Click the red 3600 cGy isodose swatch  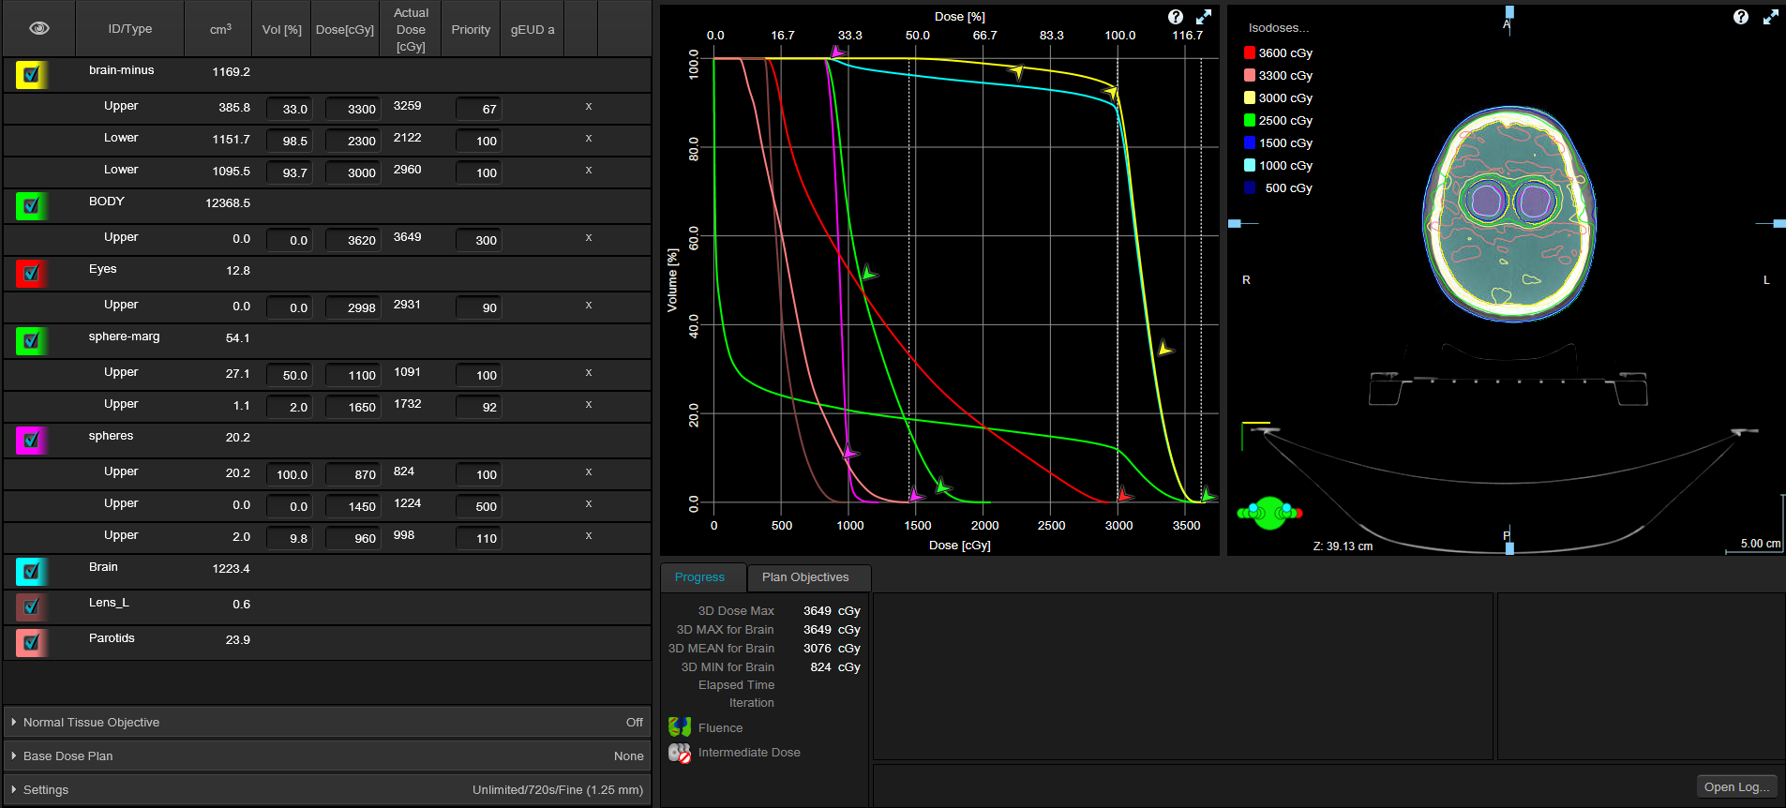(1250, 52)
